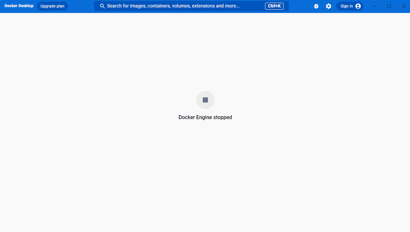Click the Docker Desktop title text
This screenshot has height=232, width=410.
pyautogui.click(x=19, y=6)
